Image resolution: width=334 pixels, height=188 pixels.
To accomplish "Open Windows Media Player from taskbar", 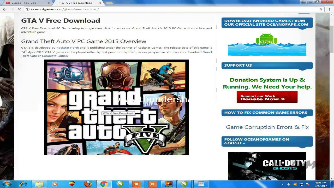I will click(55, 184).
